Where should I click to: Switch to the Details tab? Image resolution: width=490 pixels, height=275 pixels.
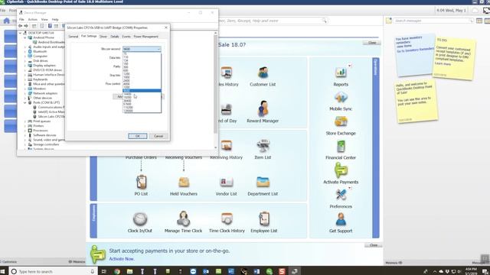tap(115, 37)
